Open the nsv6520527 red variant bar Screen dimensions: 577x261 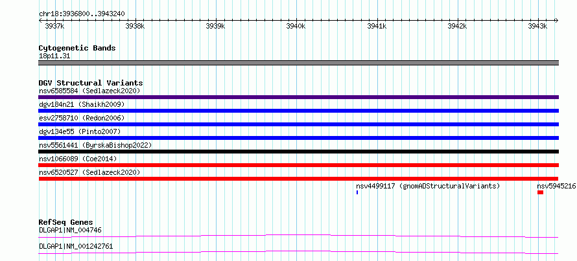coord(298,179)
